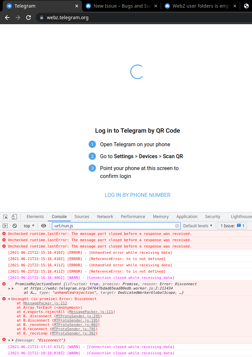The image size is (252, 357).
Task: Open the MTProtoSender.js:195 source link
Action: [76, 321]
